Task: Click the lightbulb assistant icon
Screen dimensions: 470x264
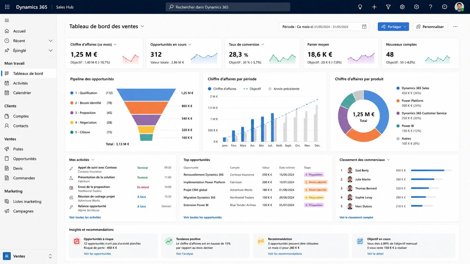Action: (x=360, y=7)
